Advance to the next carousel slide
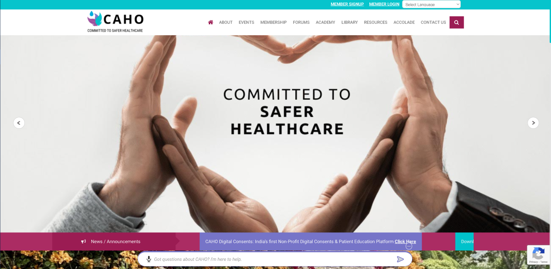This screenshot has height=269, width=551. point(533,123)
